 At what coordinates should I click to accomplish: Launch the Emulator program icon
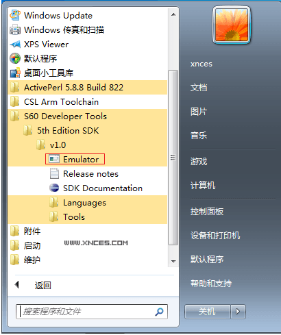[x=54, y=159]
